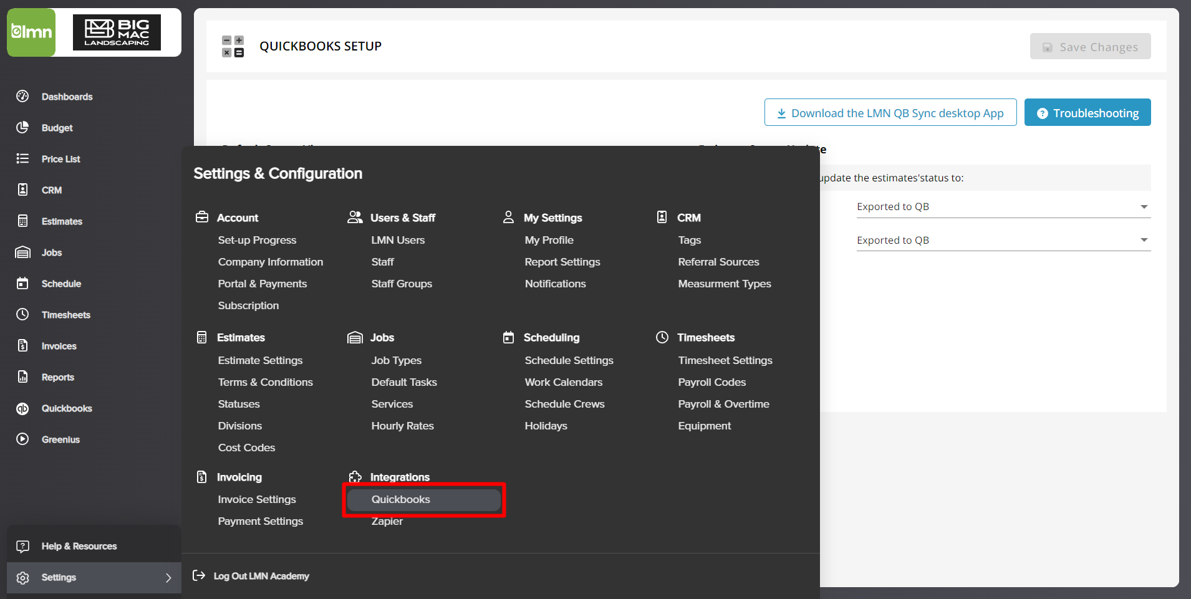Go to Company Information settings
Screen dimensions: 1191x599
click(270, 262)
